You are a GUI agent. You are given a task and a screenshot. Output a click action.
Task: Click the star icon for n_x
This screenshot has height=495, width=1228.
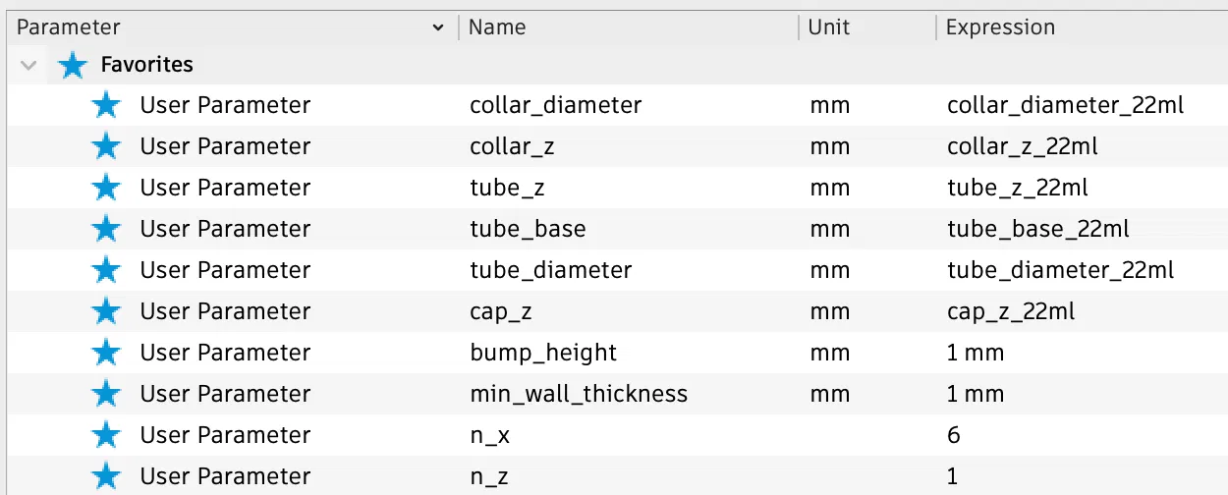(105, 435)
